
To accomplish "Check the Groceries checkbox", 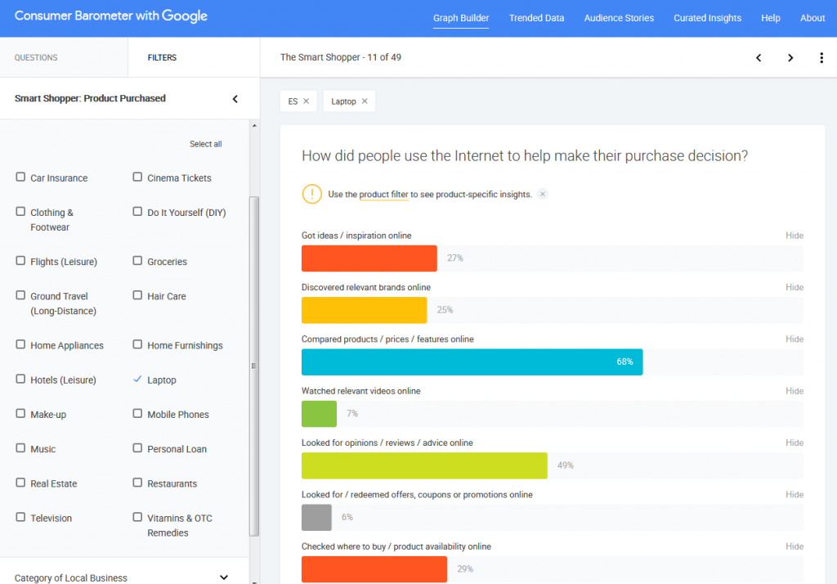I will pyautogui.click(x=137, y=261).
